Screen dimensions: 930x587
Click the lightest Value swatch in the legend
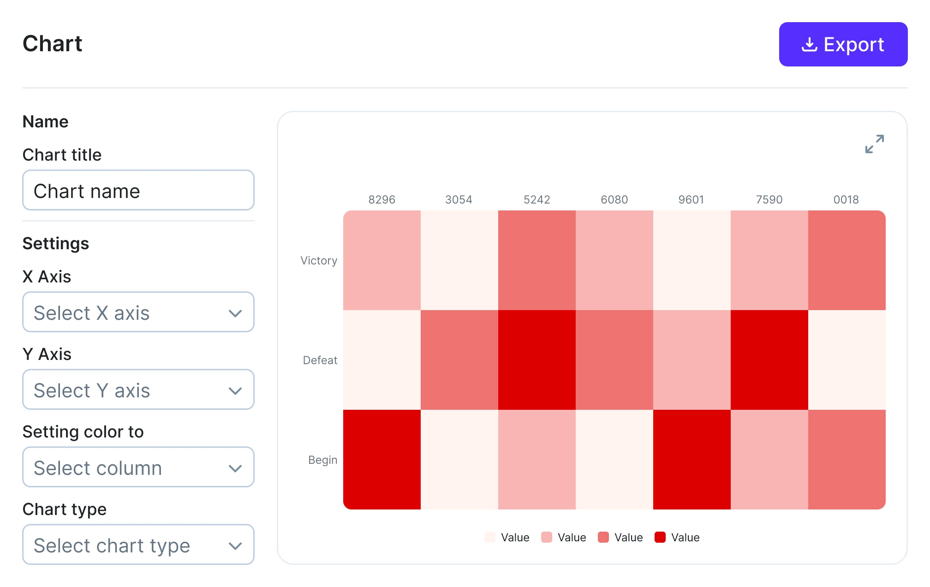tap(489, 537)
